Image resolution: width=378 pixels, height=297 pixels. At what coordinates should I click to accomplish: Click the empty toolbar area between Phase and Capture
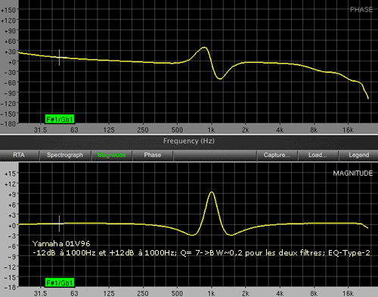pos(215,155)
